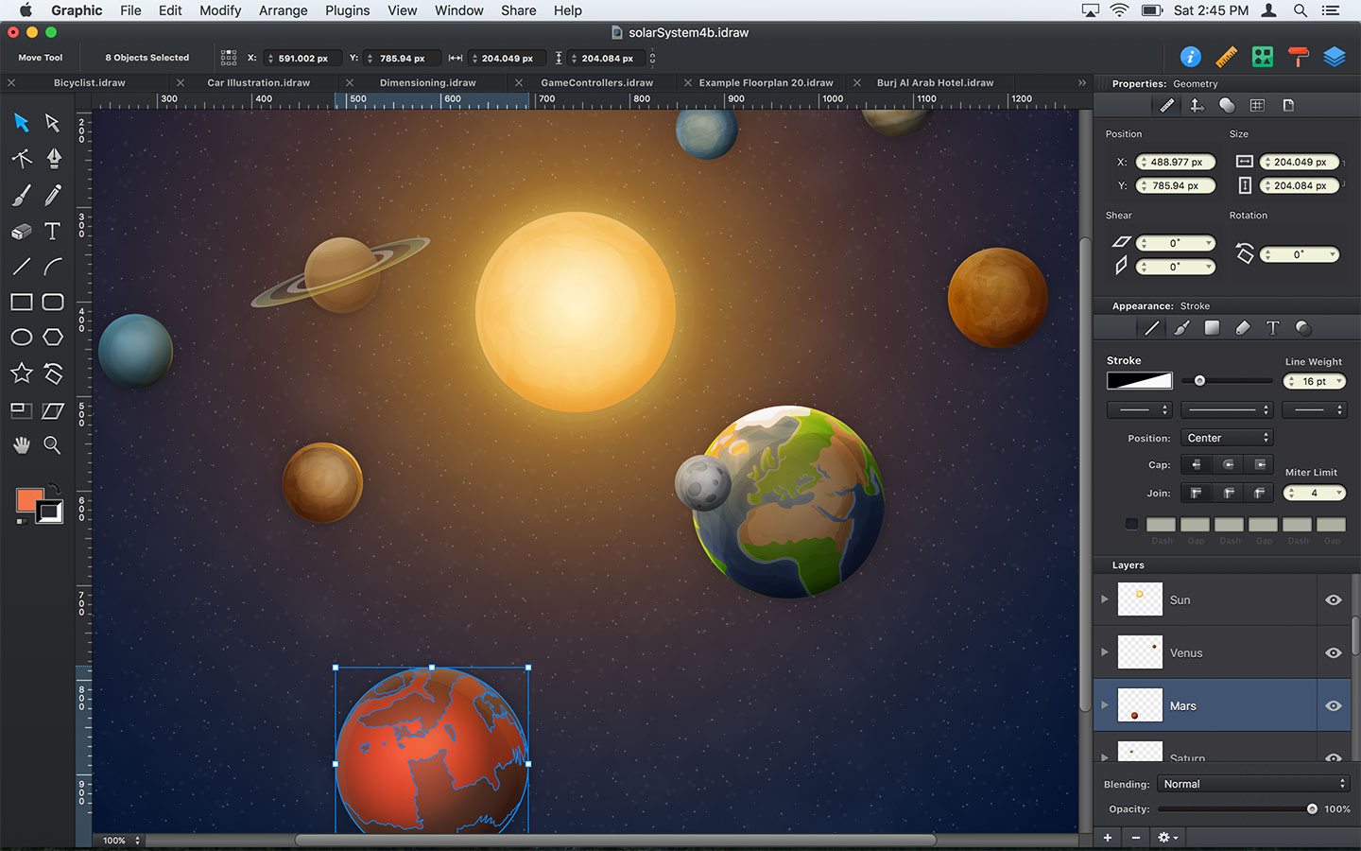This screenshot has height=851, width=1361.
Task: Select the Zoom magnifier tool
Action: click(53, 445)
